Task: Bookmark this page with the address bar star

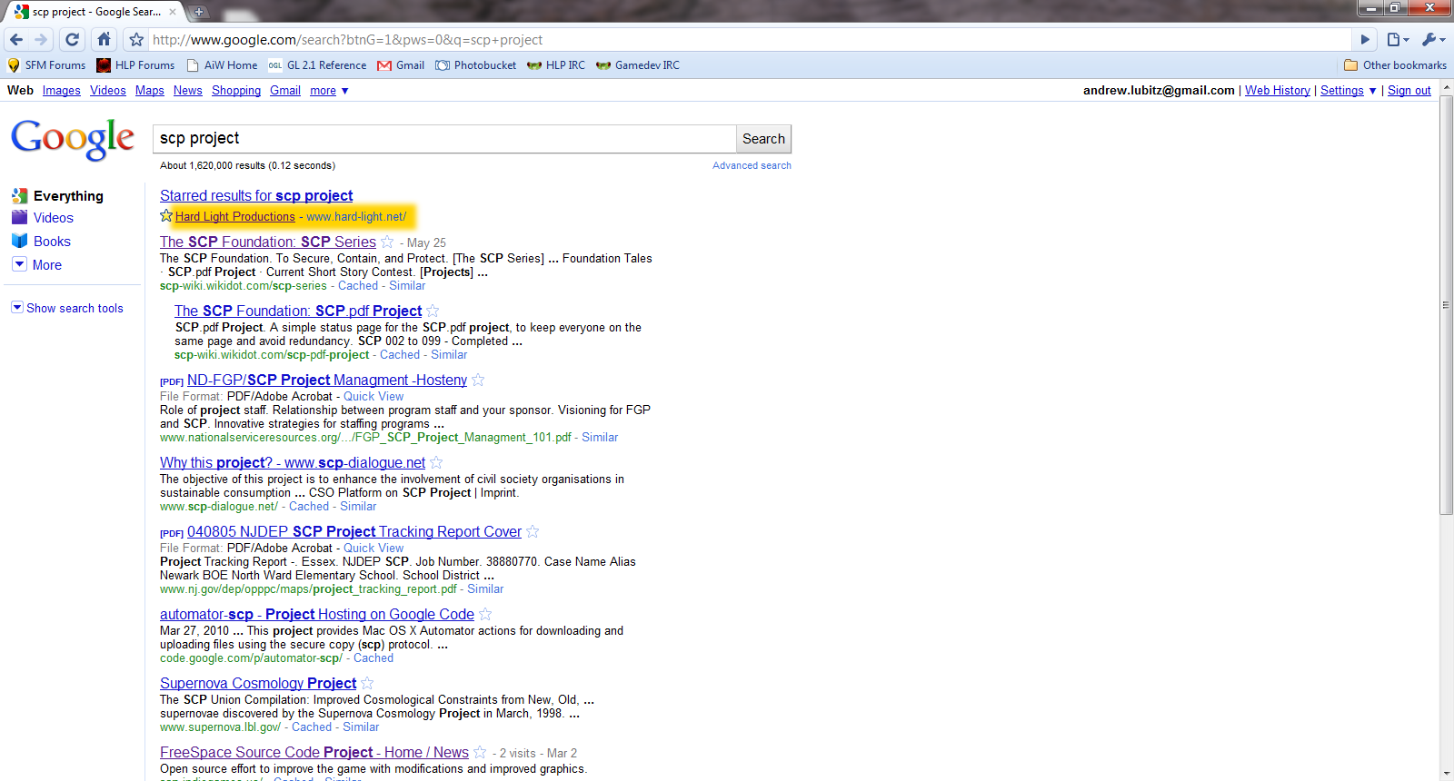Action: coord(136,39)
